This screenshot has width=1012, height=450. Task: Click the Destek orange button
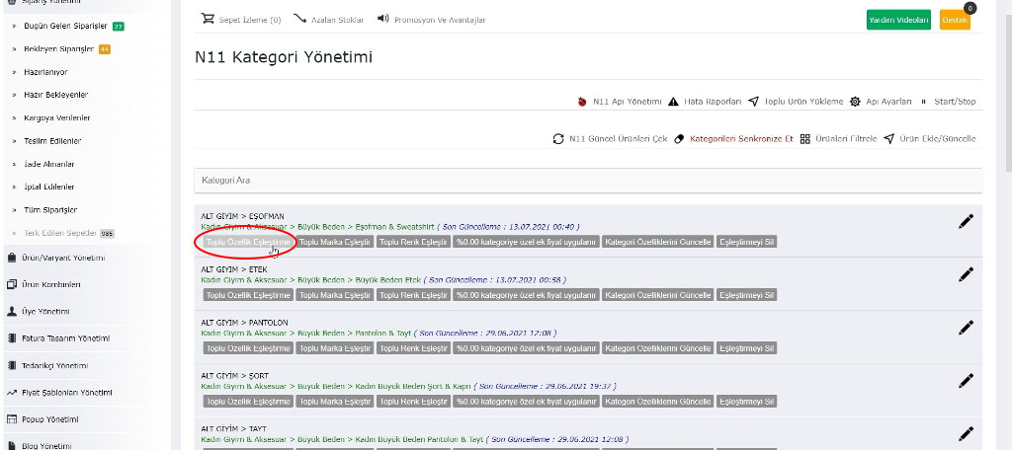pyautogui.click(x=955, y=20)
